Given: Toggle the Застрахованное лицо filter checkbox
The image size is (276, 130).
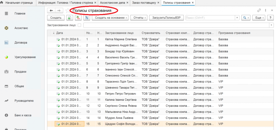Looking at the screenshot, I should pos(79,25).
